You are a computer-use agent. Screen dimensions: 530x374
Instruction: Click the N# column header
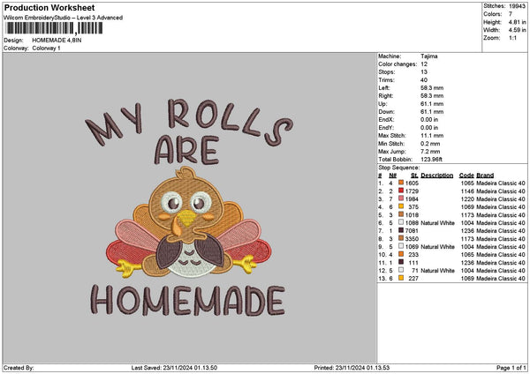point(392,176)
